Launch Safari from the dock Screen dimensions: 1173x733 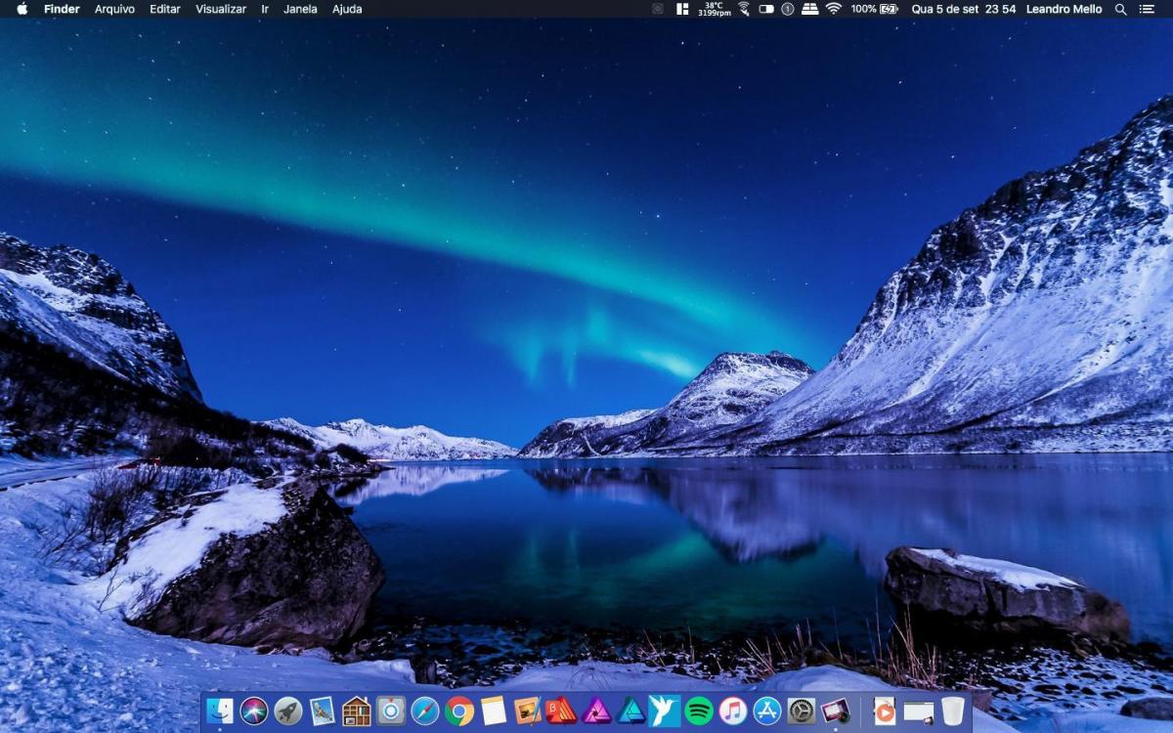click(x=425, y=711)
